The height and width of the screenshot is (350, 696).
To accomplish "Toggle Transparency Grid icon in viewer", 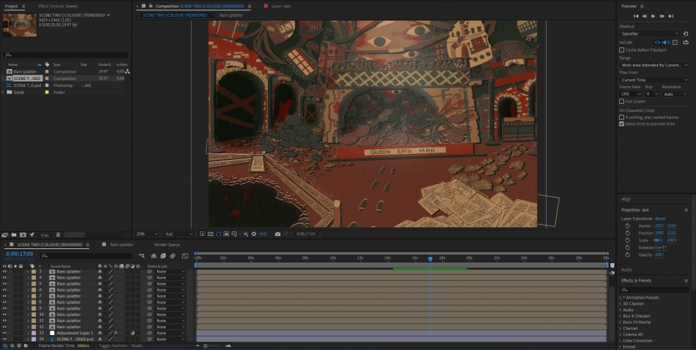I will (x=210, y=234).
